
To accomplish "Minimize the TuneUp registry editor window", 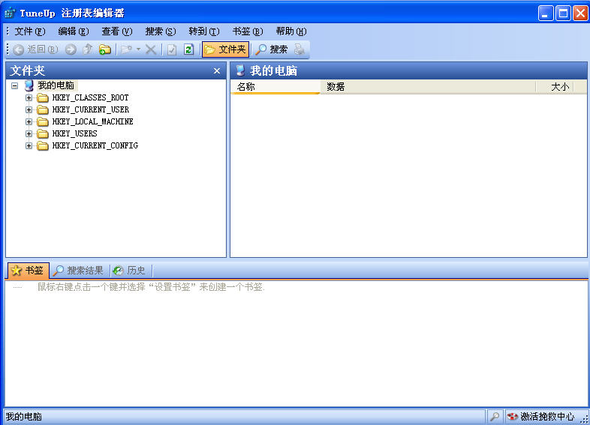I will click(x=546, y=13).
